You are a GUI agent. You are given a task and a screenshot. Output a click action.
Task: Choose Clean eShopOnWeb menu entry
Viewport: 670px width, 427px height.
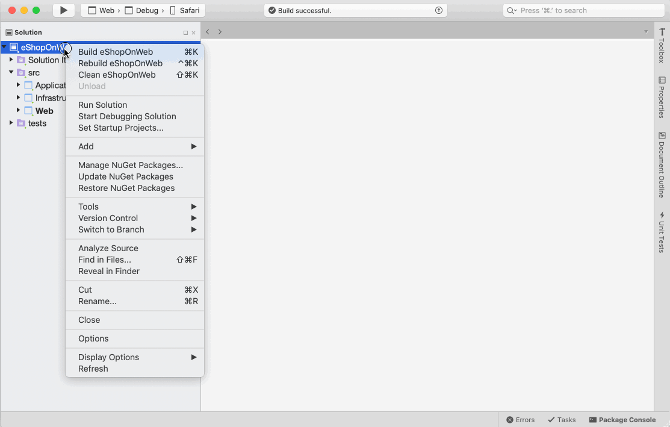135,75
